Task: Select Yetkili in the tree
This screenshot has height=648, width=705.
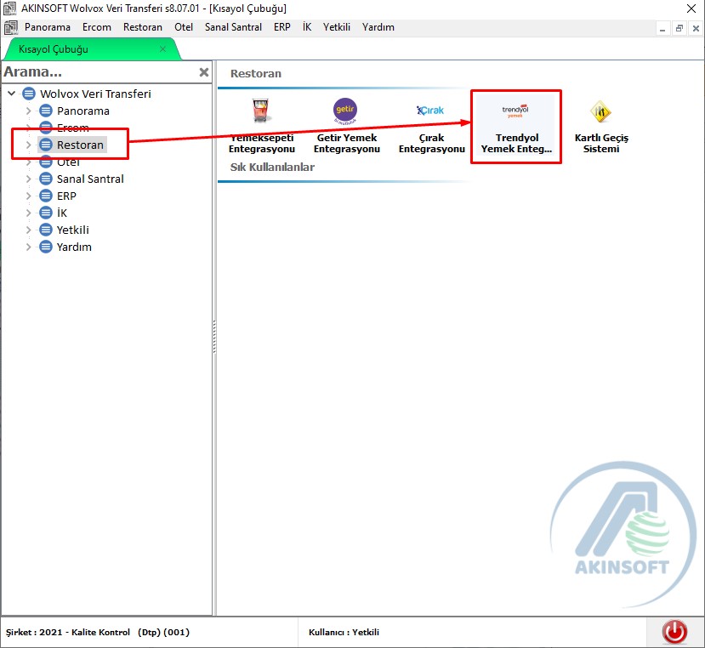Action: (73, 230)
